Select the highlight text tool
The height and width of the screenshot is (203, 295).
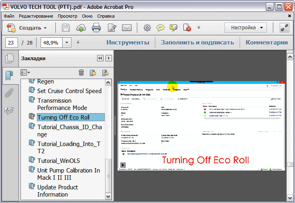click(x=174, y=28)
